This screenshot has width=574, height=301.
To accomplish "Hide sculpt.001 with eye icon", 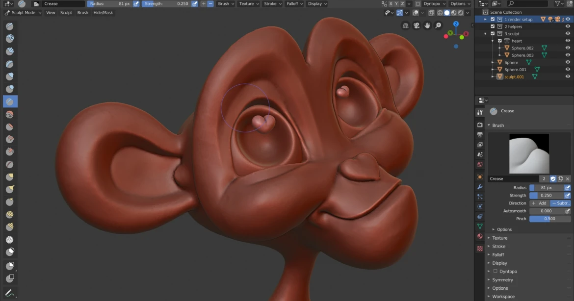I will 568,76.
